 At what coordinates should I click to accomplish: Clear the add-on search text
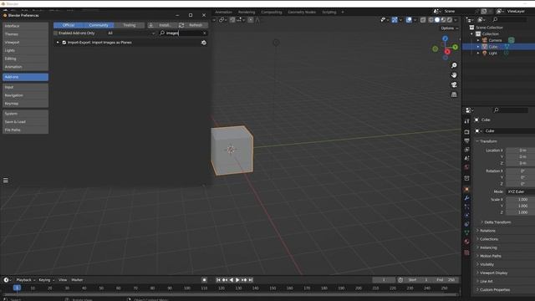(204, 33)
